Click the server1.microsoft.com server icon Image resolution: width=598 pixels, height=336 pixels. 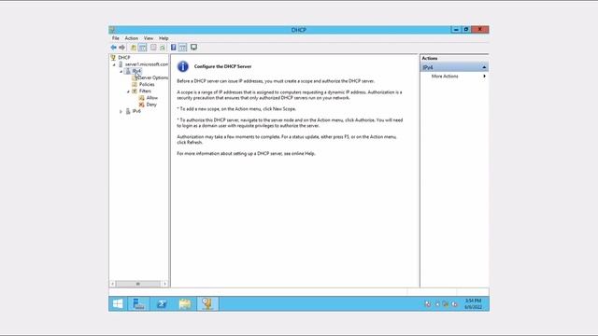click(121, 64)
